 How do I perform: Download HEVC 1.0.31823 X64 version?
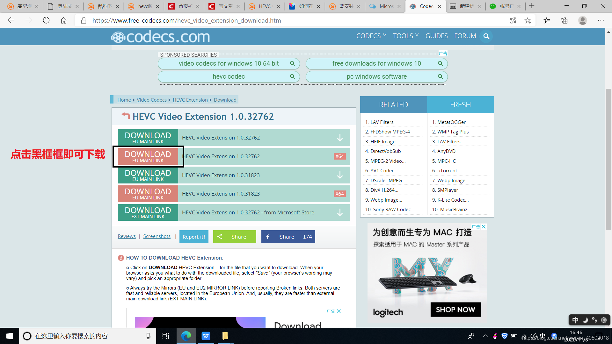(x=148, y=194)
